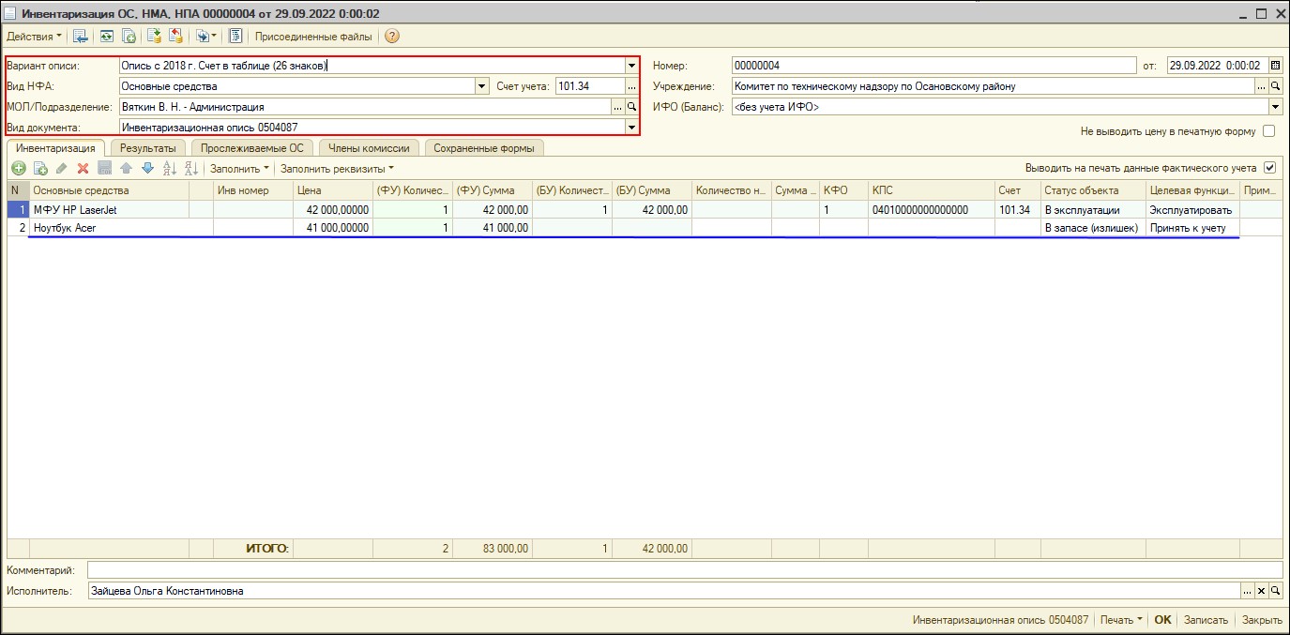Click the МОЛ/Подразделение magnifier open button
The width and height of the screenshot is (1290, 635).
tap(632, 107)
